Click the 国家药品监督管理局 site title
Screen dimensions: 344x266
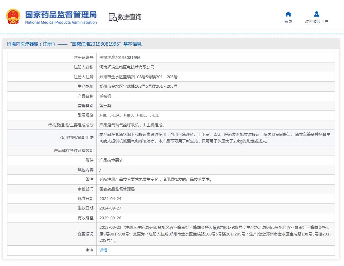point(61,14)
